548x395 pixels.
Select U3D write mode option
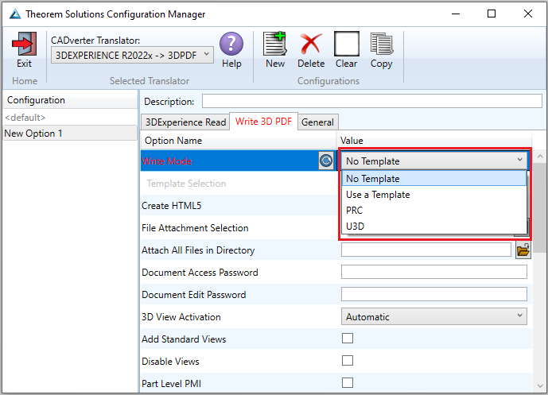point(433,227)
